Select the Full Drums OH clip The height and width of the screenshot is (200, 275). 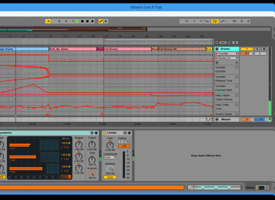[182, 49]
